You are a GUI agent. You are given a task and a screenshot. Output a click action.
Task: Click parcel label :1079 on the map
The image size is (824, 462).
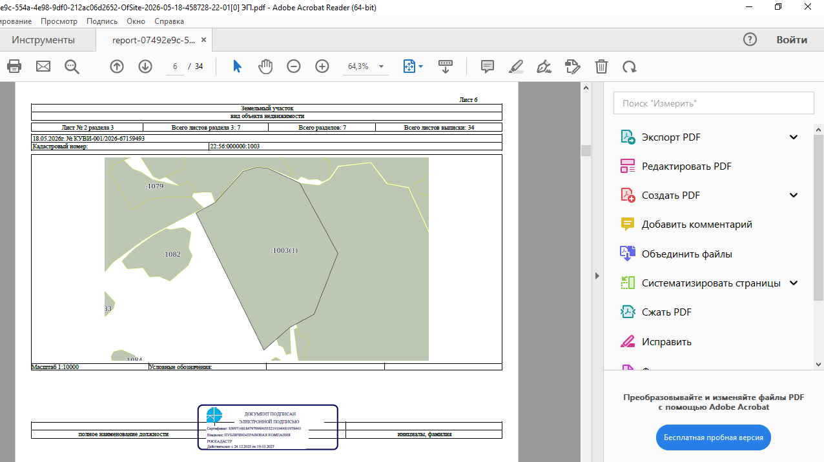point(154,186)
